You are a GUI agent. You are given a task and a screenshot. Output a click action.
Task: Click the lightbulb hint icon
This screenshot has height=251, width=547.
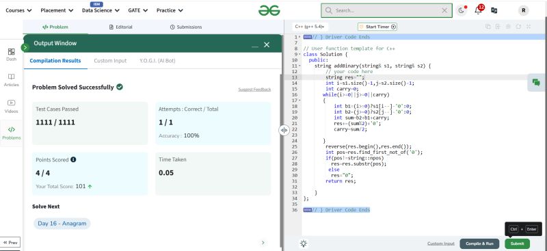304,243
